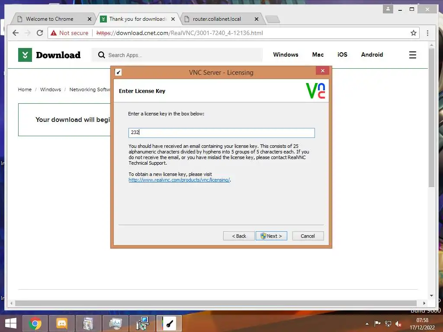Click the Chrome user profile icon

tap(388, 9)
